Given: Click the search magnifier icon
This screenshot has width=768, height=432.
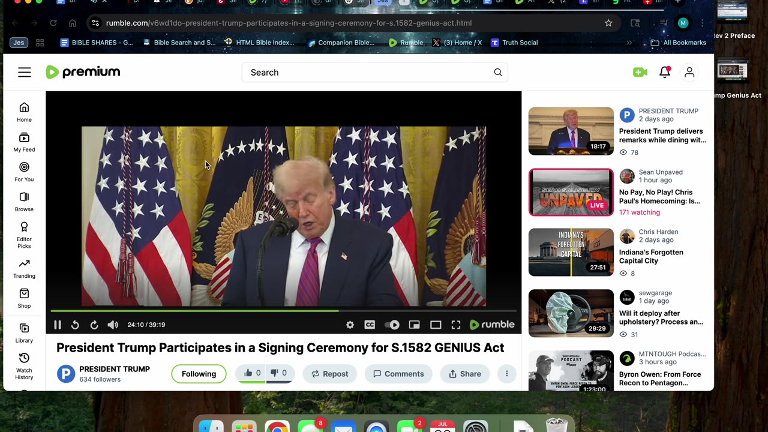Looking at the screenshot, I should pyautogui.click(x=498, y=73).
